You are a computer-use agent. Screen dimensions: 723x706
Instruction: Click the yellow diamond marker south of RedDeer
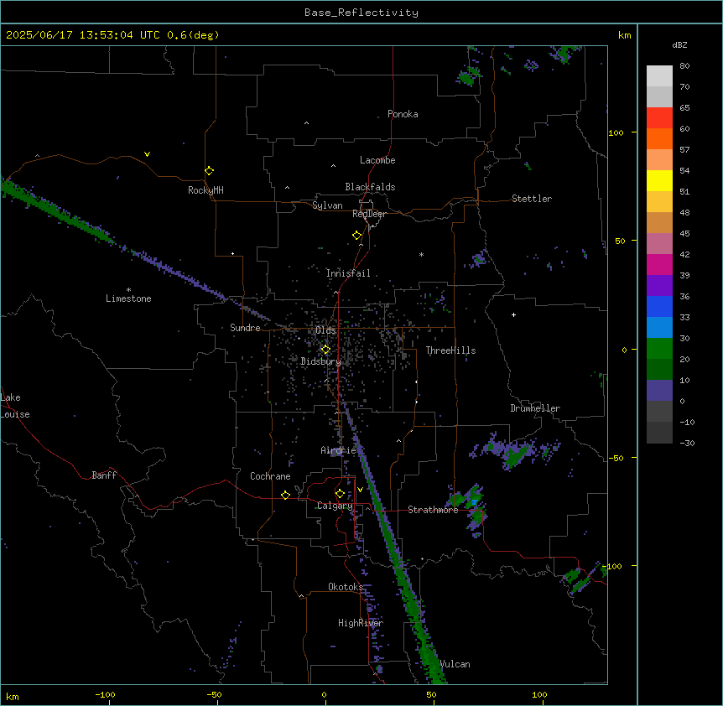[x=357, y=236]
